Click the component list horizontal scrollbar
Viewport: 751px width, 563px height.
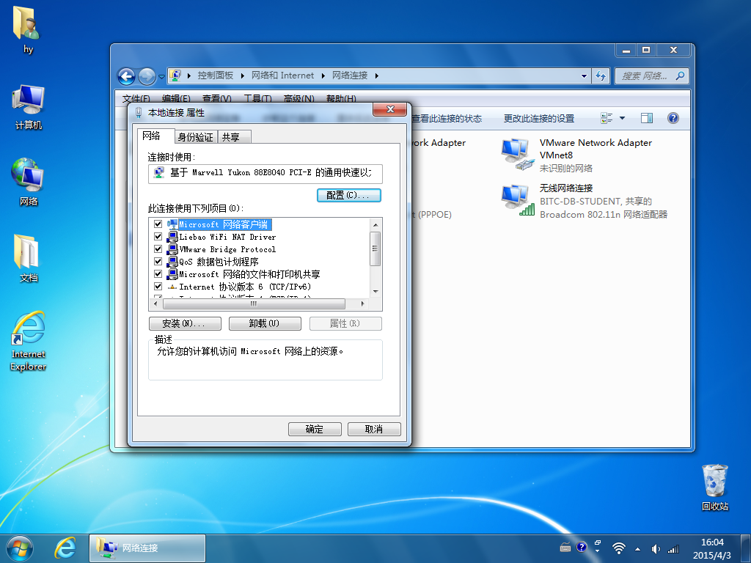click(x=257, y=303)
